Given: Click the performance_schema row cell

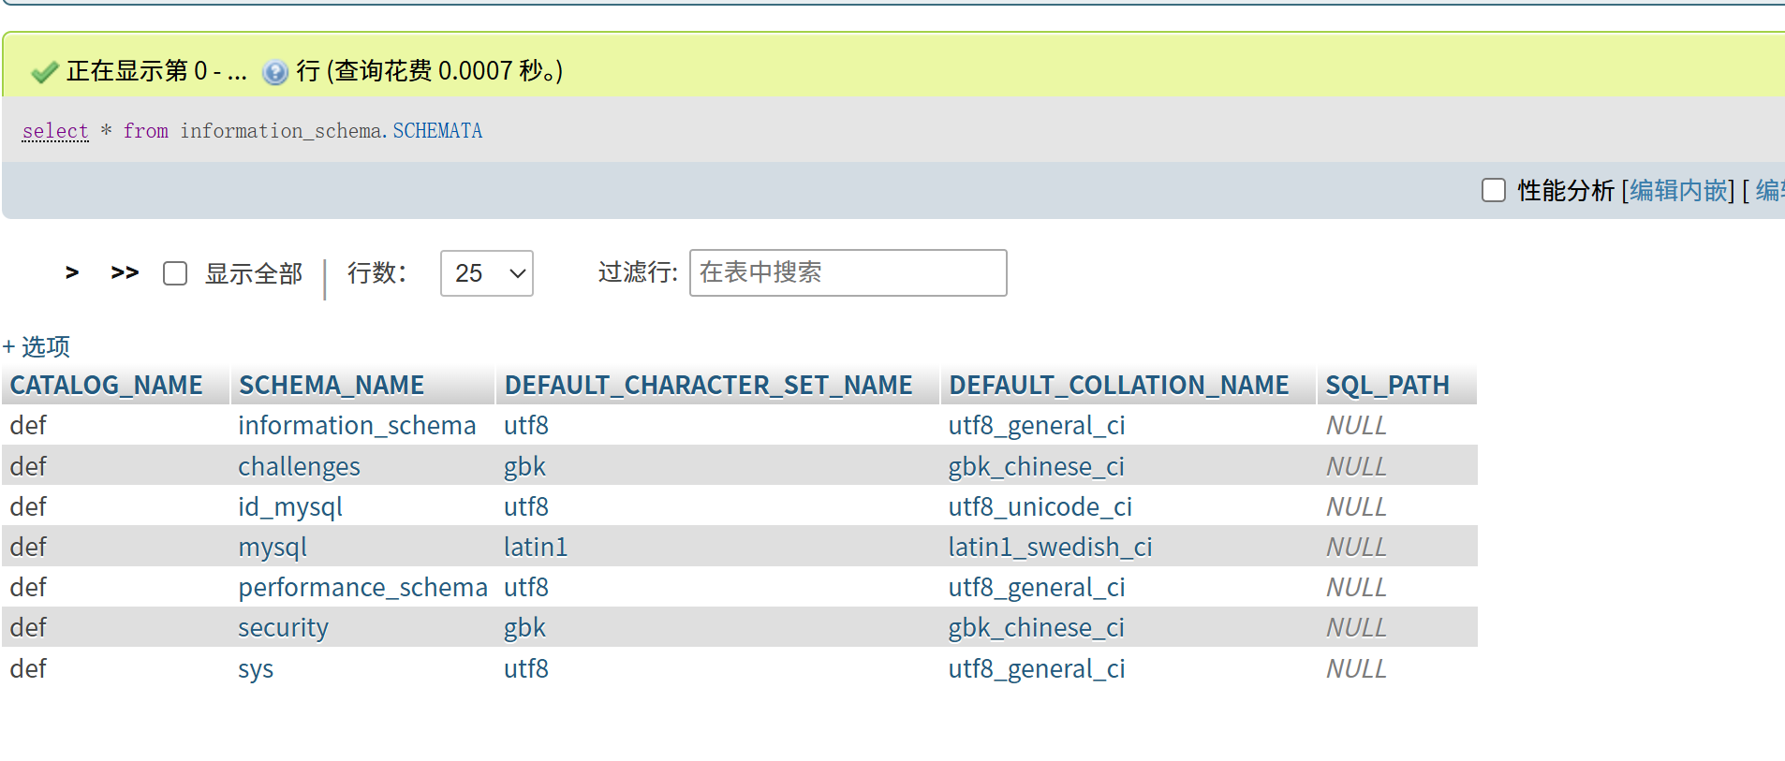Looking at the screenshot, I should (362, 587).
